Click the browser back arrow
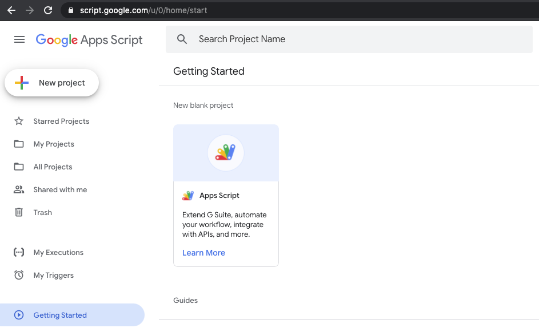 click(11, 10)
